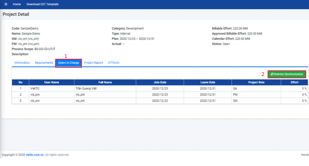Click the SM project role cell
Viewport: 309px width, 166px height.
coord(256,101)
